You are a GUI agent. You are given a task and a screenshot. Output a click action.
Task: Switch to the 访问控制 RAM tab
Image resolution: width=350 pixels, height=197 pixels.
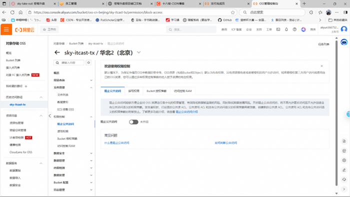(182, 91)
